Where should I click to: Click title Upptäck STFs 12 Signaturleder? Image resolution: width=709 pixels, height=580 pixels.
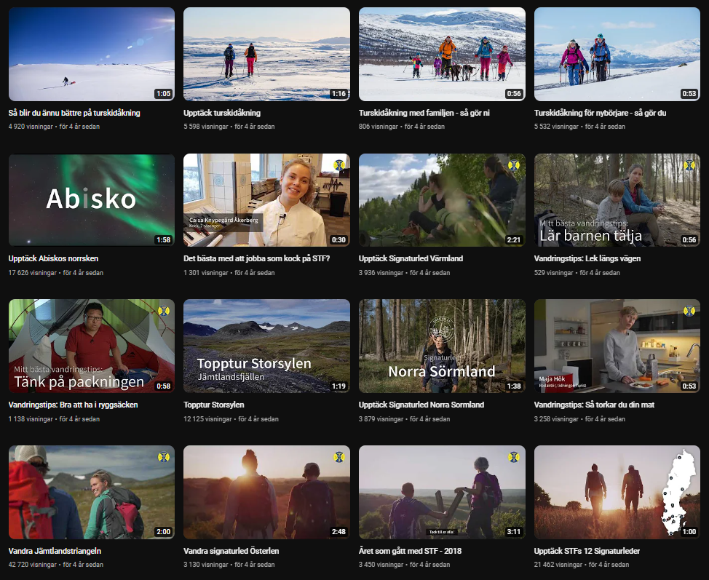tap(587, 551)
